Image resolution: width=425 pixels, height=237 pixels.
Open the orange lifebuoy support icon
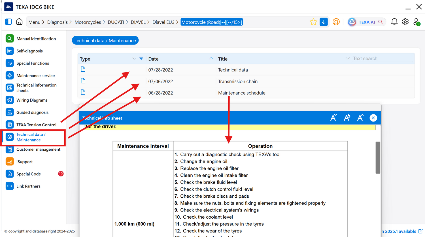pos(336,22)
